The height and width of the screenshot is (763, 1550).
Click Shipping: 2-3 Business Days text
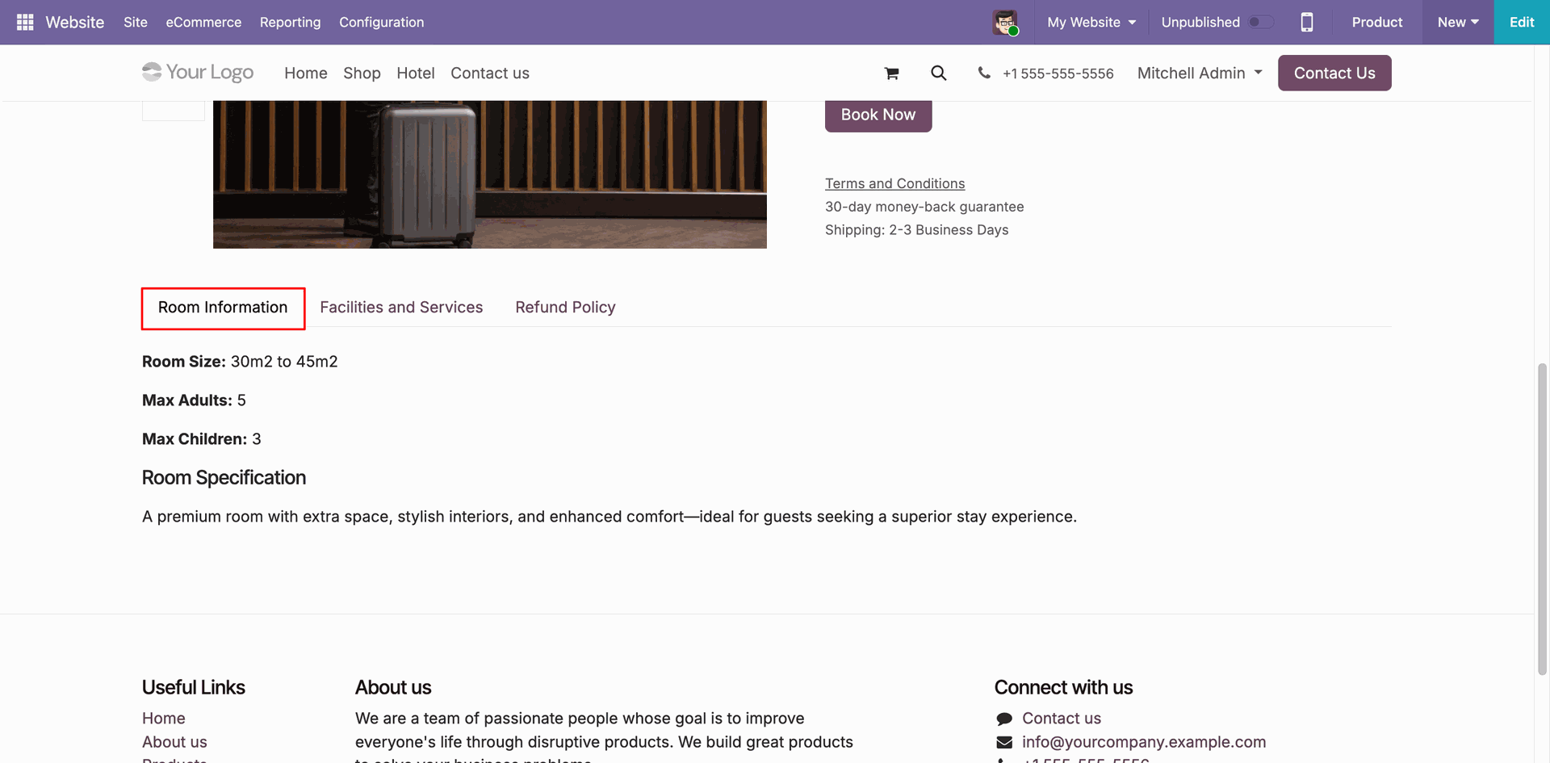916,230
